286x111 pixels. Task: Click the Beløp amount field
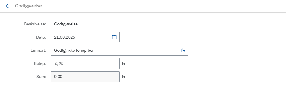pyautogui.click(x=85, y=63)
